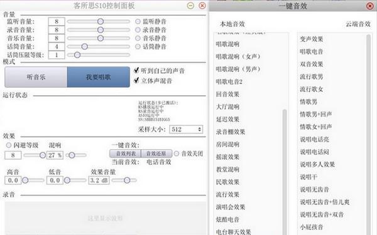Screen dimensions: 377x235
Task: Enable 话筒静音 radio button
Action: click(138, 46)
